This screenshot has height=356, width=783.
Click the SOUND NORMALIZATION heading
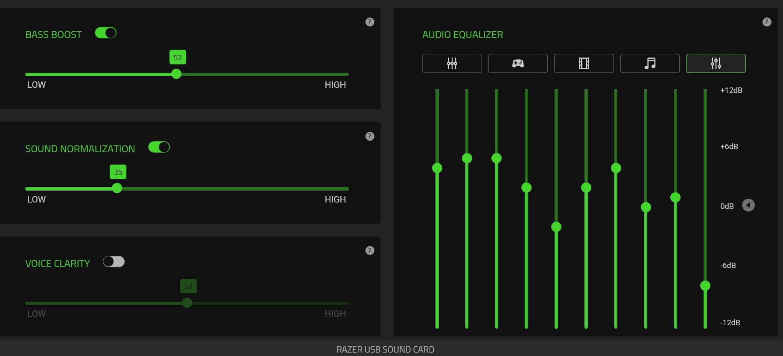tap(80, 149)
